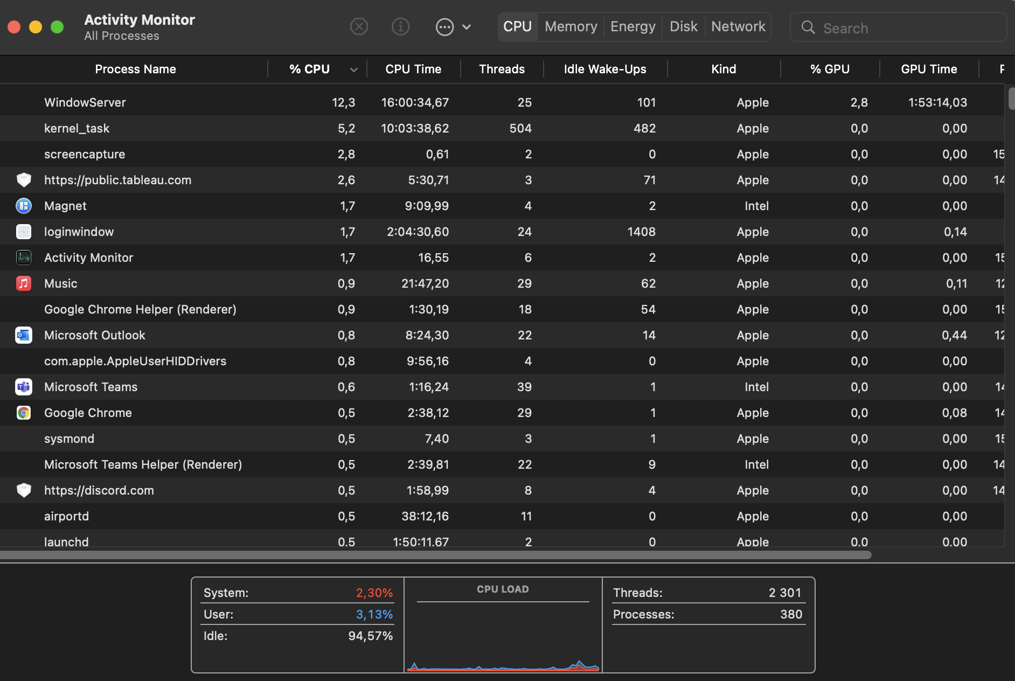Click the Microsoft Teams icon
The height and width of the screenshot is (681, 1015).
24,387
